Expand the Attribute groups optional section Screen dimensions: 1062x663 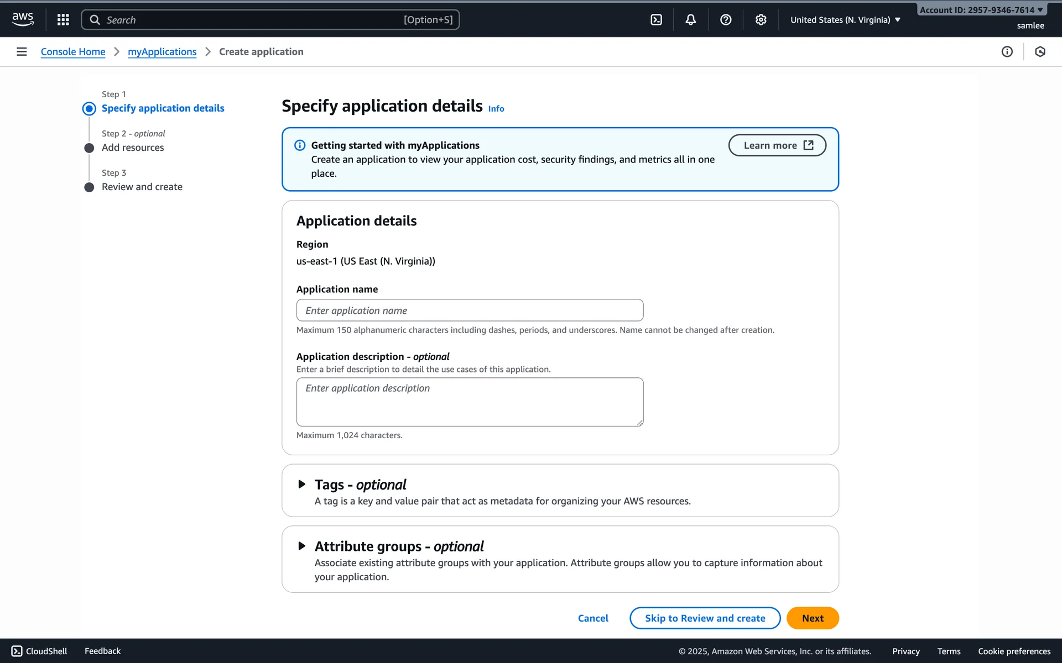(302, 546)
